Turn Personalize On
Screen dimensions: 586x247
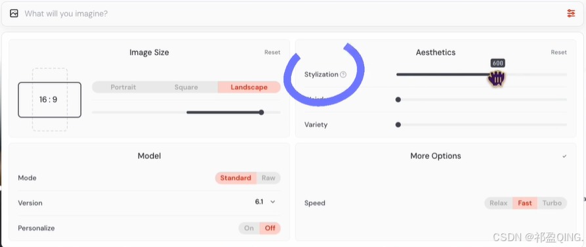(249, 228)
